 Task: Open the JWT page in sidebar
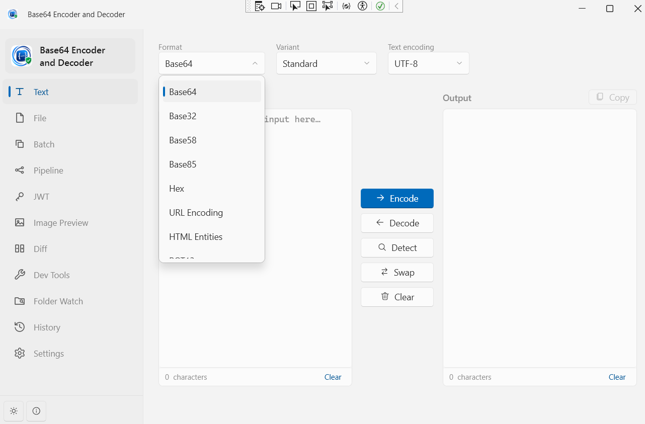70,197
